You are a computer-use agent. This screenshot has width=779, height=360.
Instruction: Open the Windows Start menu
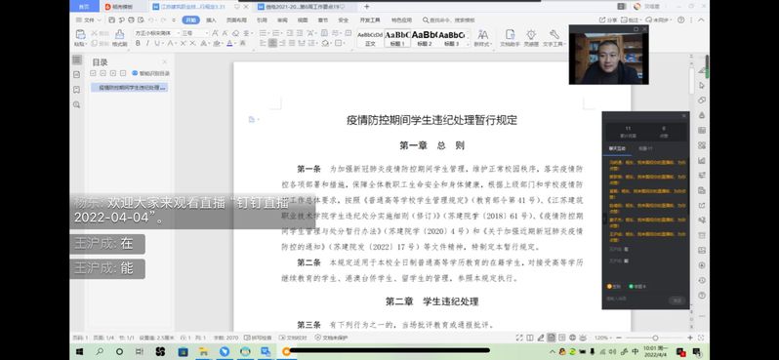click(79, 351)
